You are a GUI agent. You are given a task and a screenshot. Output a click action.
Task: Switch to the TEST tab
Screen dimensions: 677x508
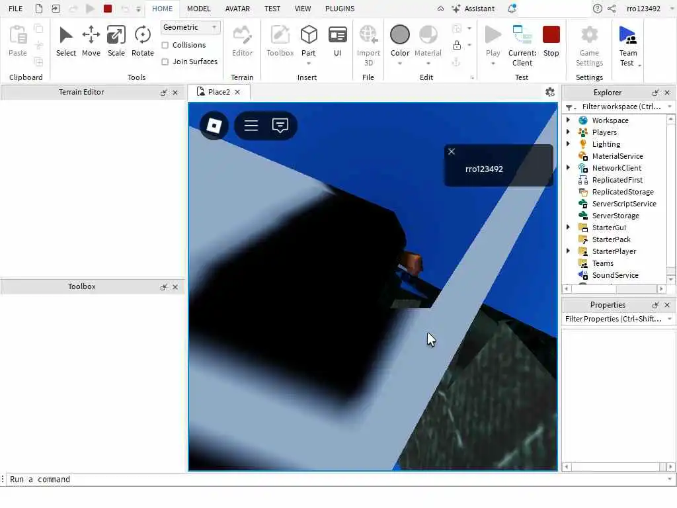tap(272, 9)
